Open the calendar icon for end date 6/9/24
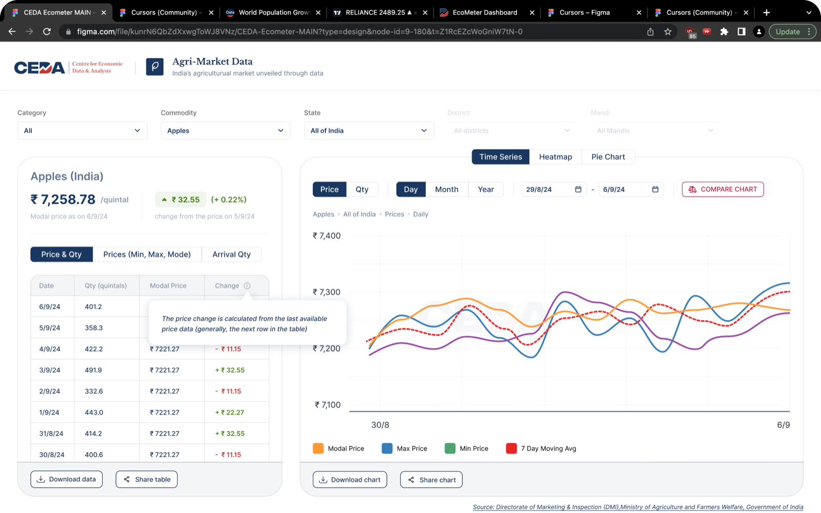821x513 pixels. 655,189
